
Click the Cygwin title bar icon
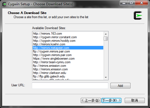(4, 4)
